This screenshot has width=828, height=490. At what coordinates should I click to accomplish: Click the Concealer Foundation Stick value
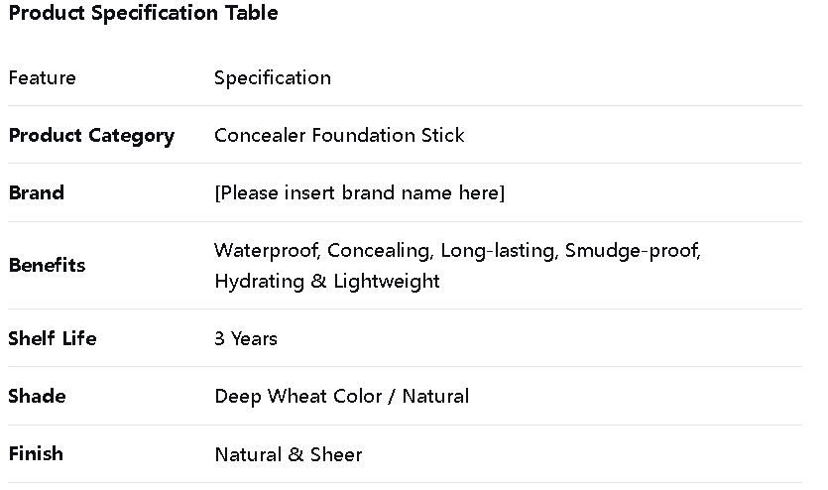[x=339, y=135]
